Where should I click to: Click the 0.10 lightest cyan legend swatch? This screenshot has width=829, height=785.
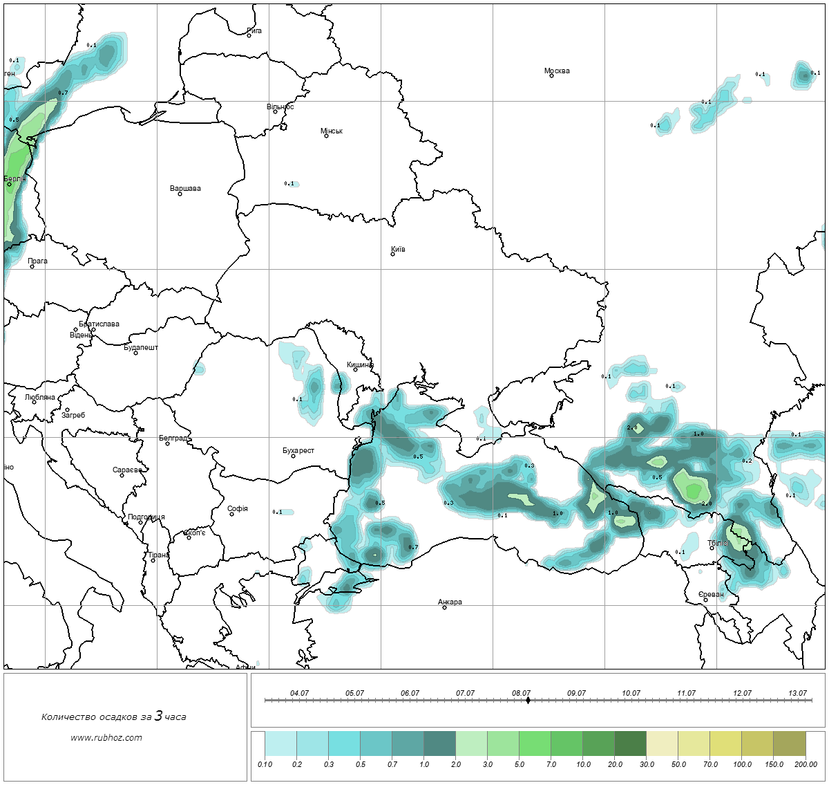[280, 745]
